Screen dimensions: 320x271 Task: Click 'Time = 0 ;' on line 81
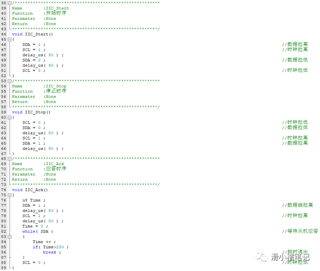point(35,226)
